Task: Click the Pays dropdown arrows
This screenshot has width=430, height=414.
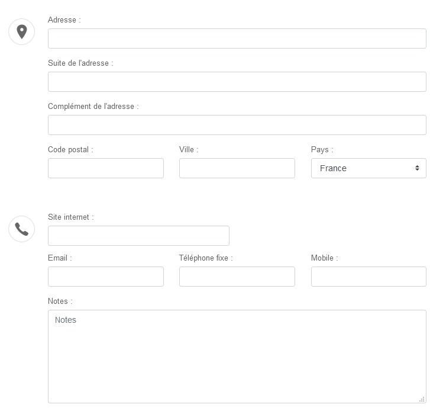Action: point(417,168)
